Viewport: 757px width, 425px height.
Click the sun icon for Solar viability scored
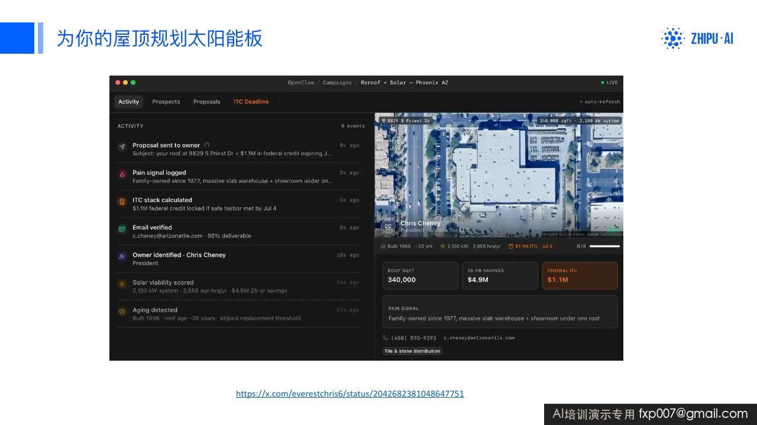(122, 284)
